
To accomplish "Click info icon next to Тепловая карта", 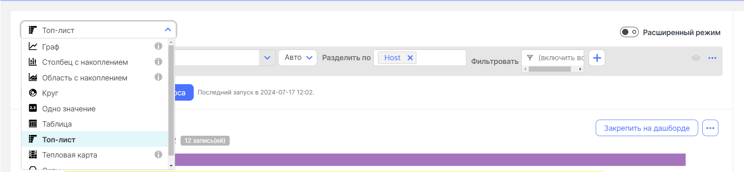I will pos(158,155).
